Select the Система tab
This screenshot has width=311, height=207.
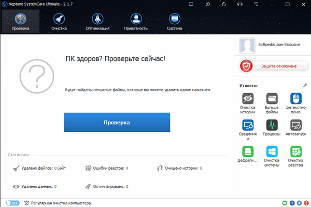click(174, 21)
